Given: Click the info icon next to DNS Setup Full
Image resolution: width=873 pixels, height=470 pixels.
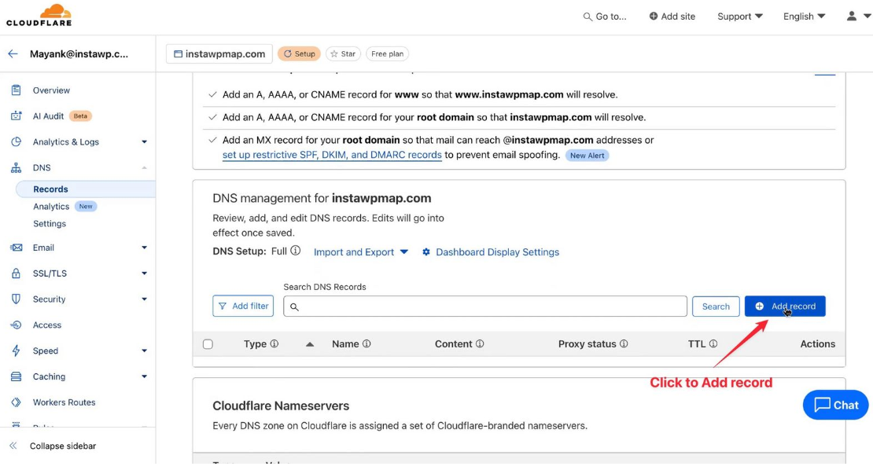Looking at the screenshot, I should pos(296,251).
